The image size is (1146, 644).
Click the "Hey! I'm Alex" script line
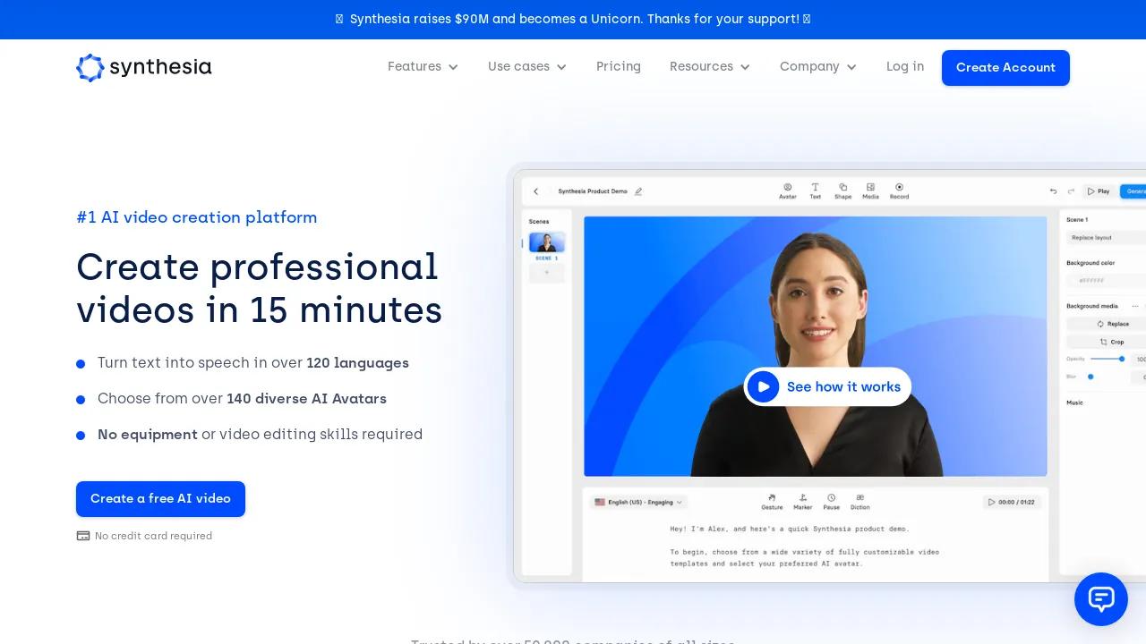click(789, 529)
